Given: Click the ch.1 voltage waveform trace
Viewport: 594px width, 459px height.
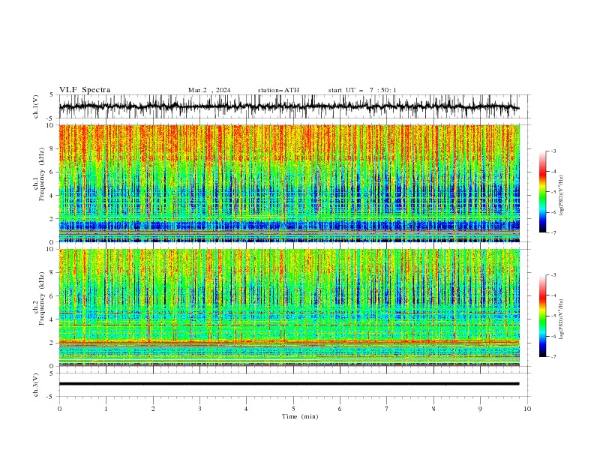Looking at the screenshot, I should pyautogui.click(x=289, y=106).
